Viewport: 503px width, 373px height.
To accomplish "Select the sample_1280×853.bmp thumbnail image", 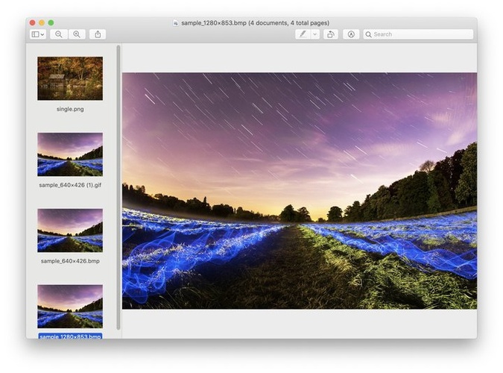I will [x=70, y=306].
